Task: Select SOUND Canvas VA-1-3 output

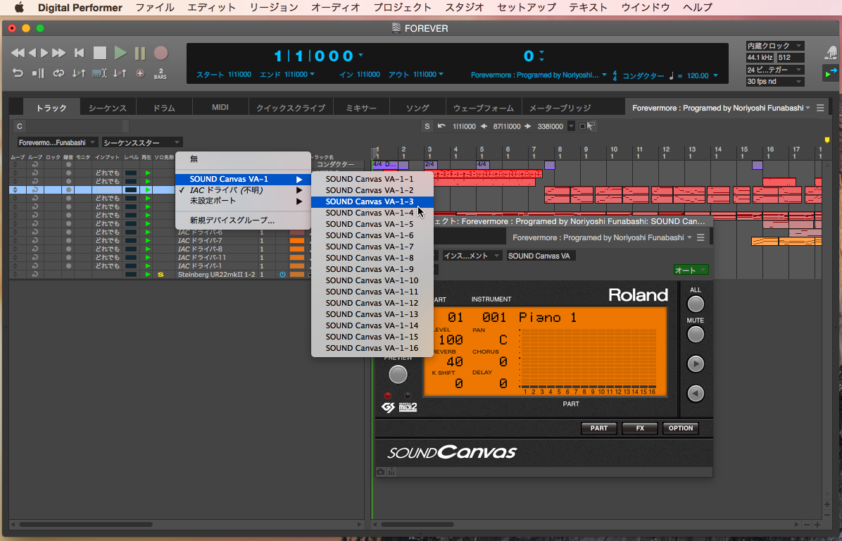Action: pyautogui.click(x=372, y=201)
